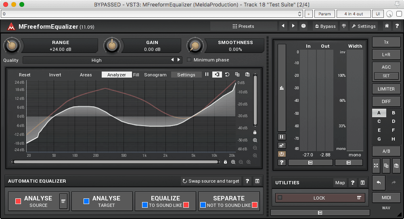Enable the Minimum phase checkbox
404x219 pixels.
coord(189,60)
